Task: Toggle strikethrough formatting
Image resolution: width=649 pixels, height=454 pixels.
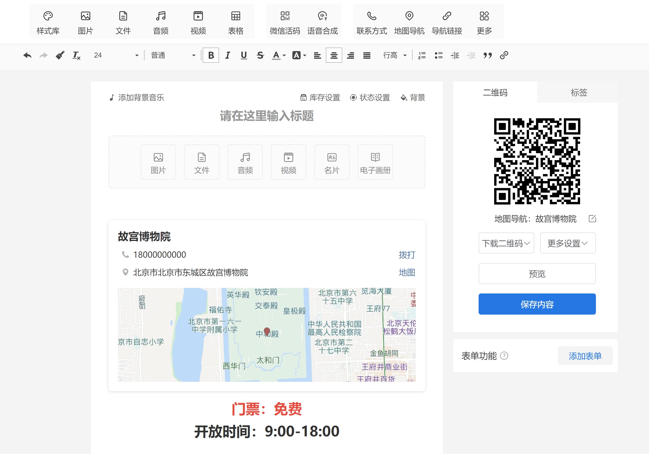Action: pyautogui.click(x=260, y=55)
